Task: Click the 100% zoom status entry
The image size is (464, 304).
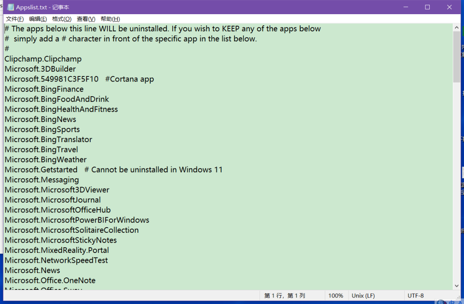Action: 336,295
